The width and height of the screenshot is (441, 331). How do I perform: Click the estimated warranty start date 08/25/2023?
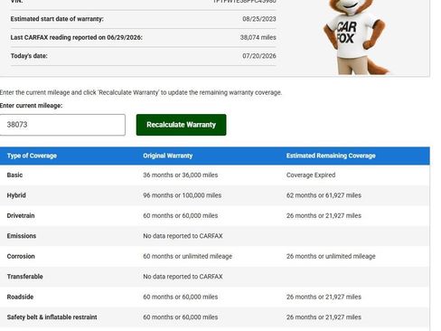259,19
